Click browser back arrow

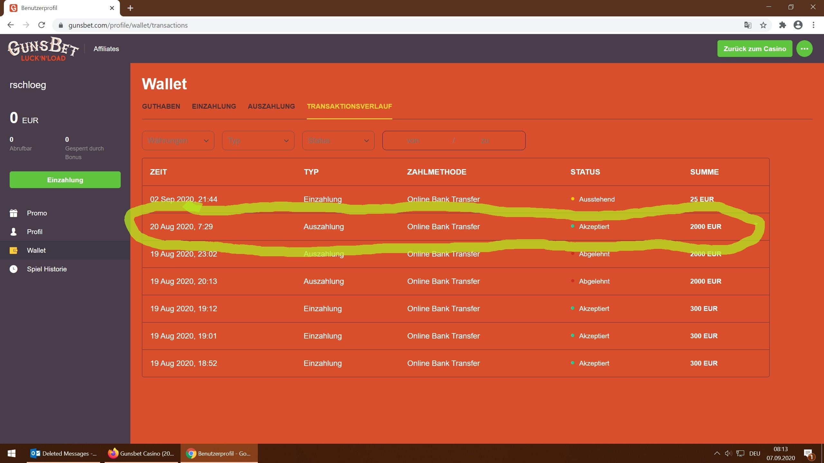(x=10, y=25)
